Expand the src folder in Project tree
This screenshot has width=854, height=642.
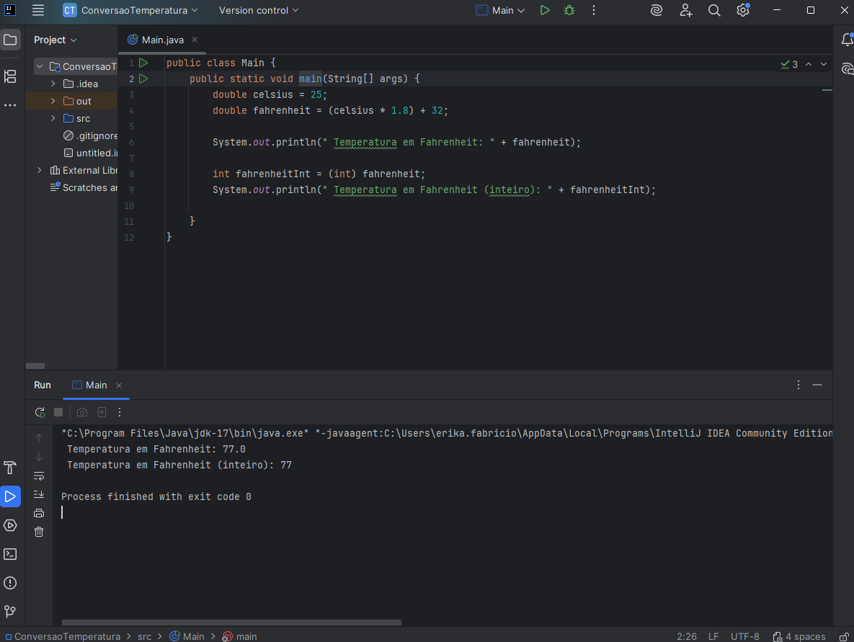pyautogui.click(x=53, y=118)
